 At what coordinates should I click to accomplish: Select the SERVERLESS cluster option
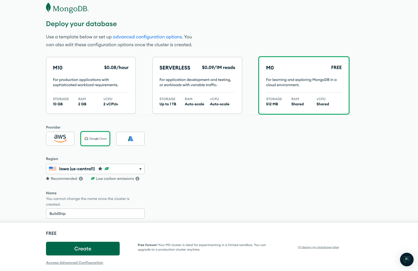coord(197,85)
